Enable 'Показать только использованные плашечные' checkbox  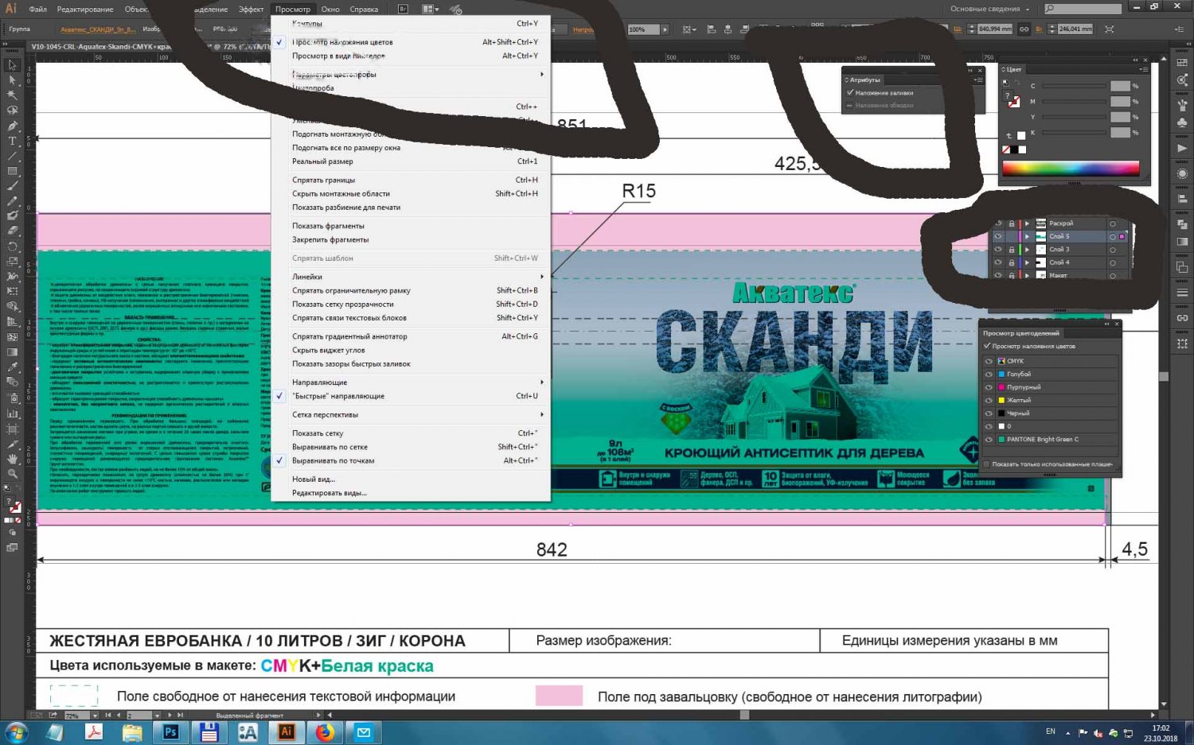[x=987, y=464]
